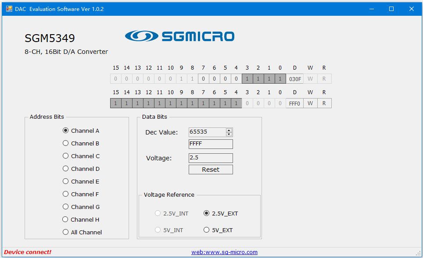
Task: Click W button in second register row
Action: point(310,103)
